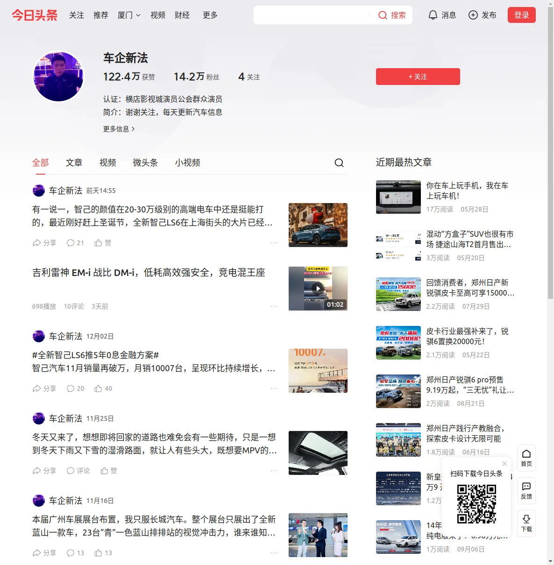
Task: Expand 更多信息 profile details
Action: coord(119,129)
